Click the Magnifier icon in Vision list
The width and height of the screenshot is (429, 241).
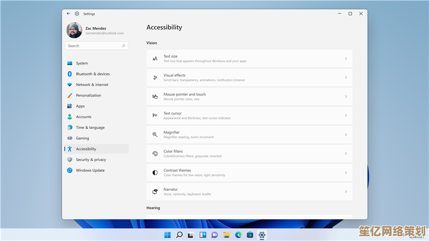point(155,134)
